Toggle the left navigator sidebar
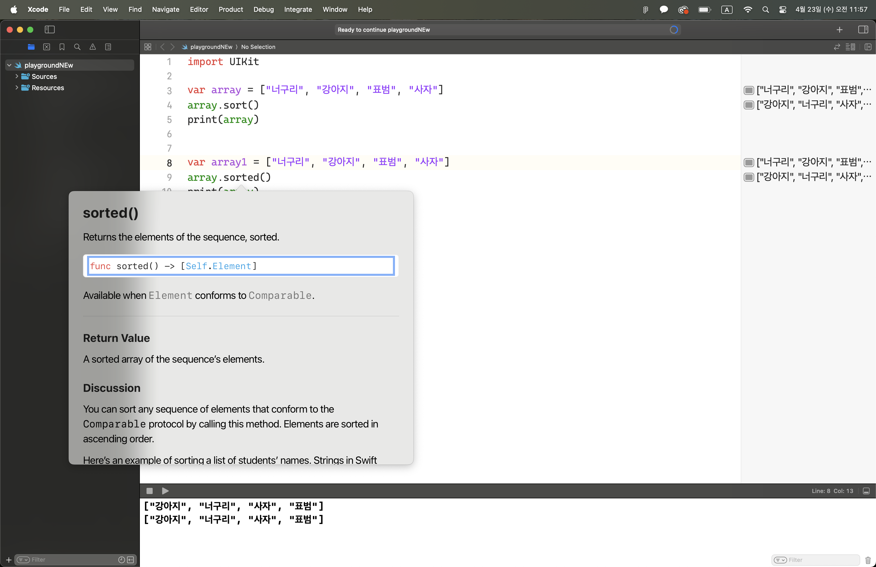This screenshot has width=876, height=567. 50,29
